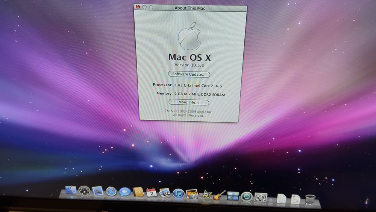Close the About This Mac window
376x212 pixels.
click(138, 7)
